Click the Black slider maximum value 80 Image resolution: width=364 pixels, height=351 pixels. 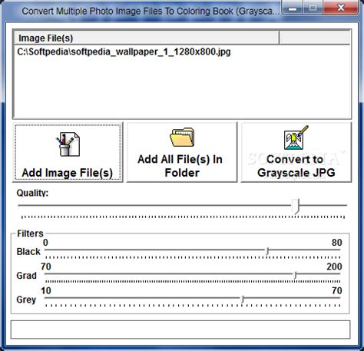pyautogui.click(x=336, y=243)
